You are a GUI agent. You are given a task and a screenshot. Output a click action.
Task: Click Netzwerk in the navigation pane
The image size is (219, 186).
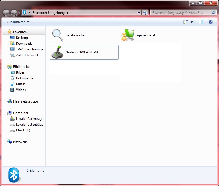pyautogui.click(x=20, y=142)
